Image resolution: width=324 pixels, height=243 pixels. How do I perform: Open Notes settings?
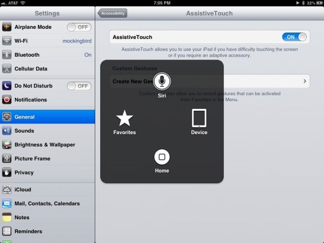click(47, 217)
